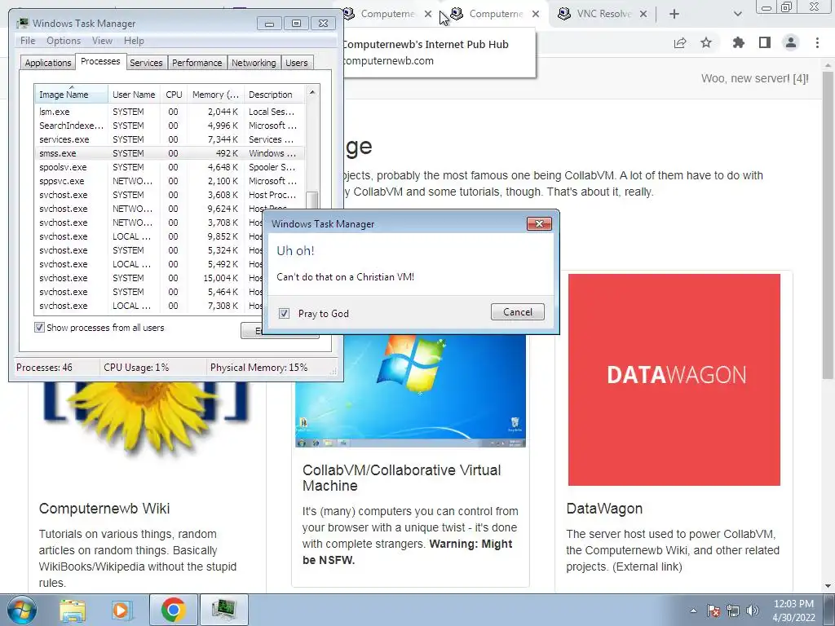Launch Windows Media Player from taskbar
This screenshot has height=626, width=835.
[x=121, y=610]
